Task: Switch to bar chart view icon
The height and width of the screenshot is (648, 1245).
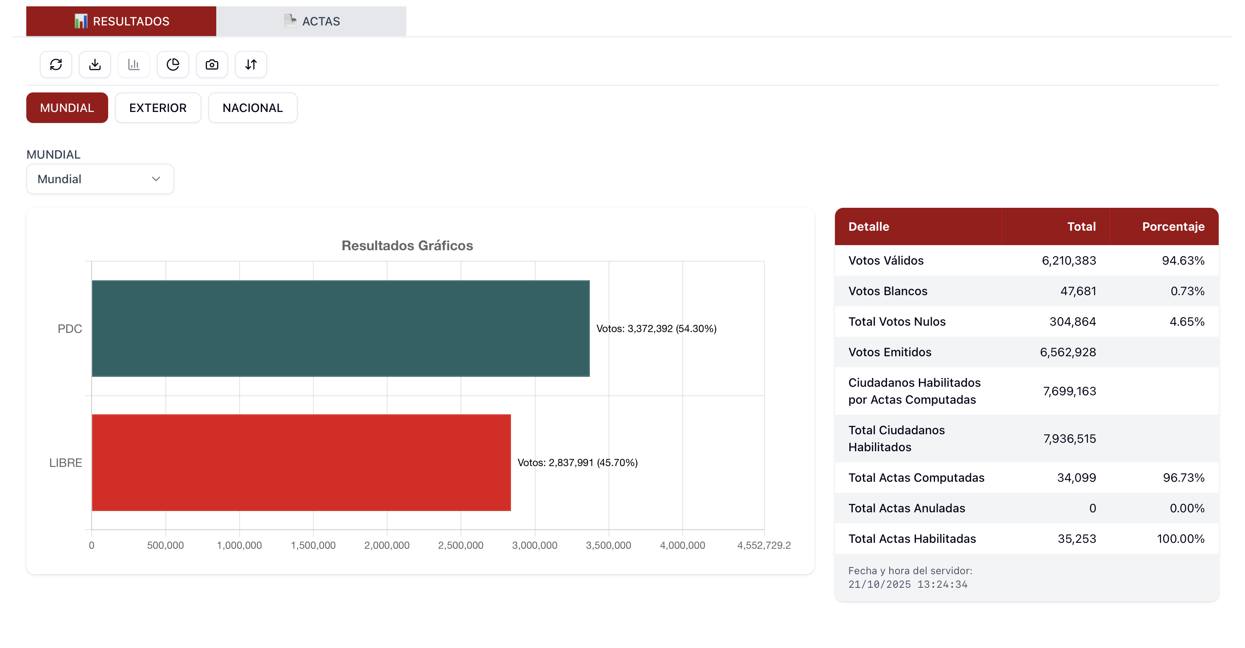Action: coord(134,64)
